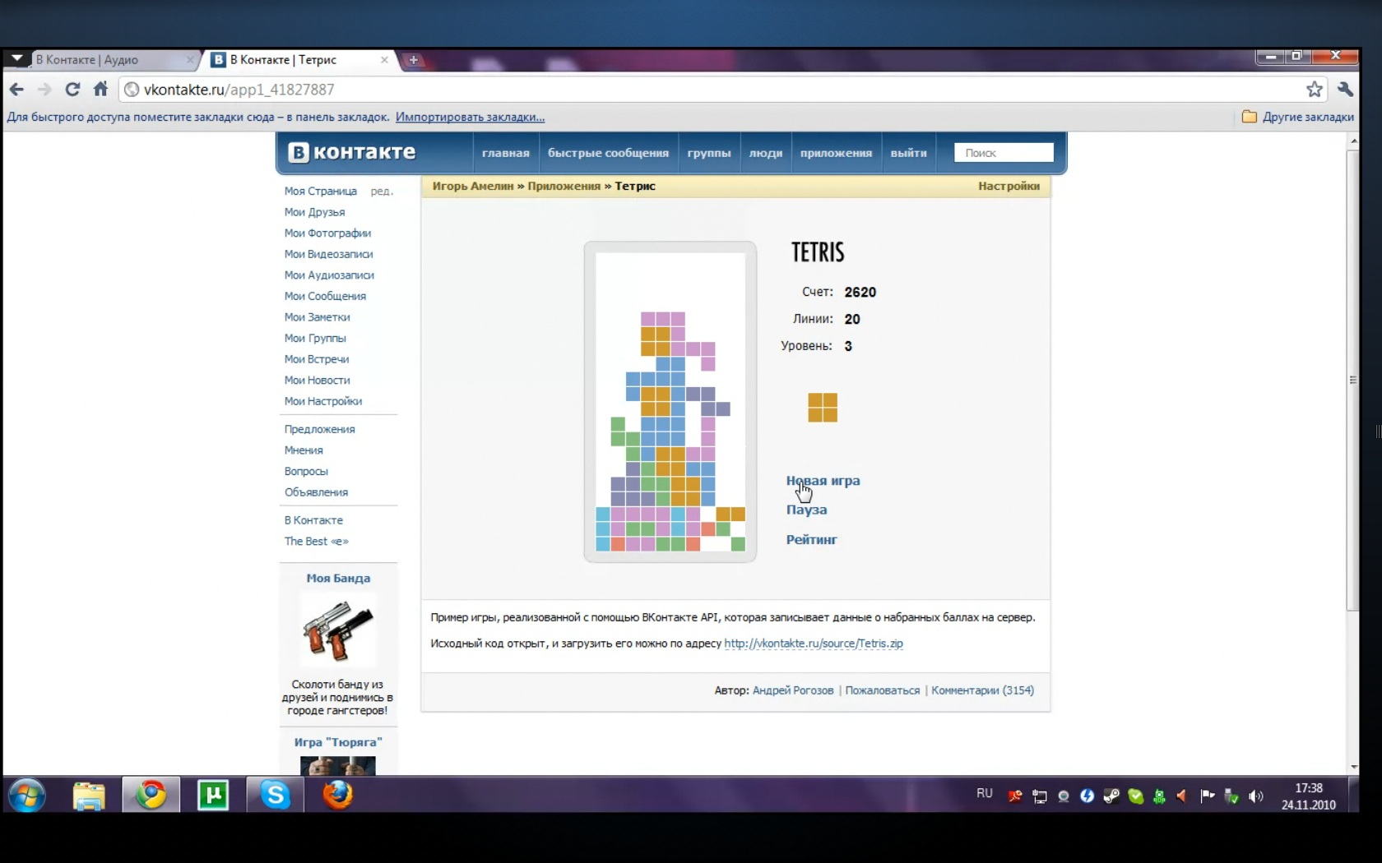
Task: Open 'Мои Настройки' in the sidebar
Action: [x=323, y=401]
